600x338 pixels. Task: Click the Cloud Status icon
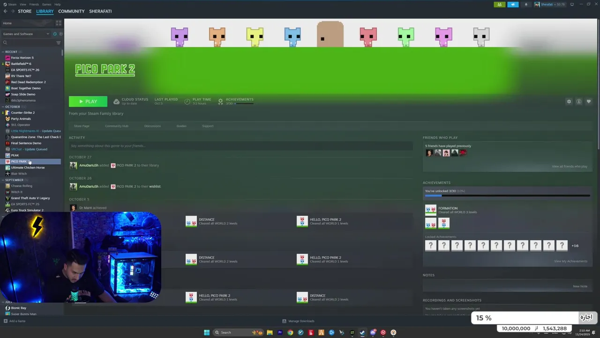pyautogui.click(x=117, y=101)
